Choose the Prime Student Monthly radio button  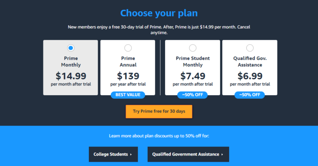pos(193,48)
